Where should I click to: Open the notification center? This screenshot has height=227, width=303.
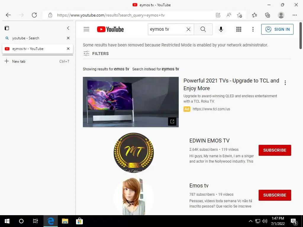point(294,221)
